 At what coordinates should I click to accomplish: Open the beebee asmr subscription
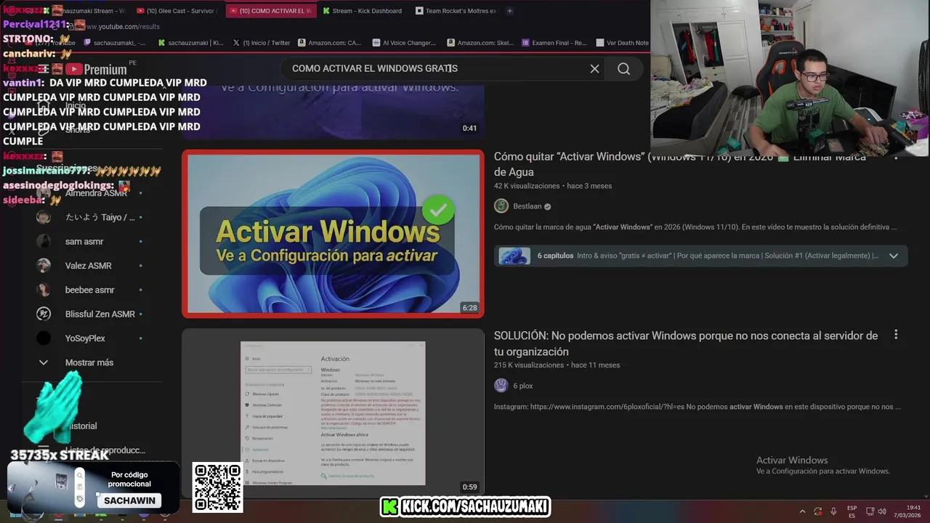click(91, 290)
